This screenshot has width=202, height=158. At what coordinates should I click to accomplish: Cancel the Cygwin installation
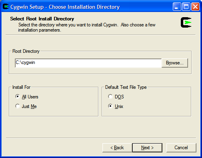click(x=181, y=148)
